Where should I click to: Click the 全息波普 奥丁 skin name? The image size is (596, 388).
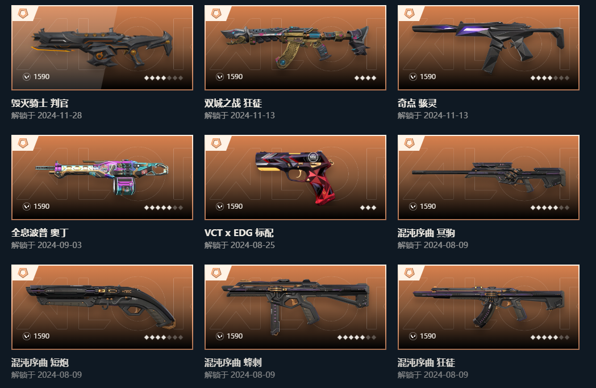(x=40, y=233)
